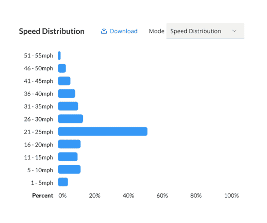Click the 16 - 20mph bar
Screen dimensions: 267x223
click(x=69, y=144)
